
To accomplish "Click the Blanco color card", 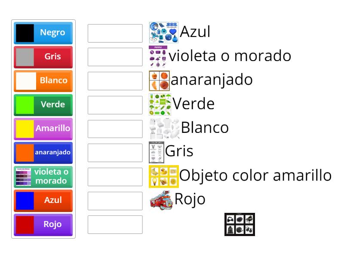I will click(x=43, y=81).
